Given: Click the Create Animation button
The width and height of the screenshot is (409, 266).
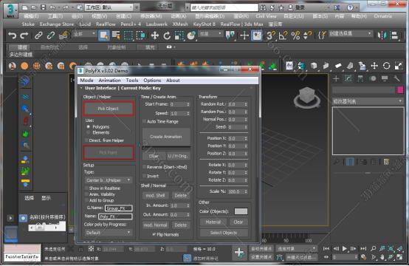Looking at the screenshot, I should coord(166,137).
